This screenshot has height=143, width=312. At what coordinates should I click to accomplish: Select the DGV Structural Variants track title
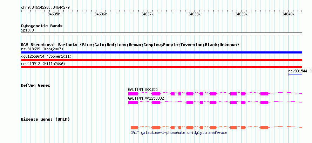point(130,45)
